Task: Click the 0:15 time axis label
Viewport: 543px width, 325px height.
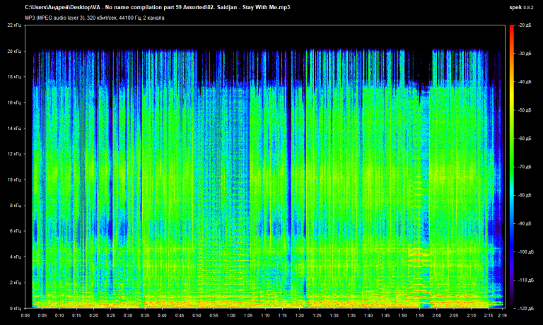Action: point(76,316)
